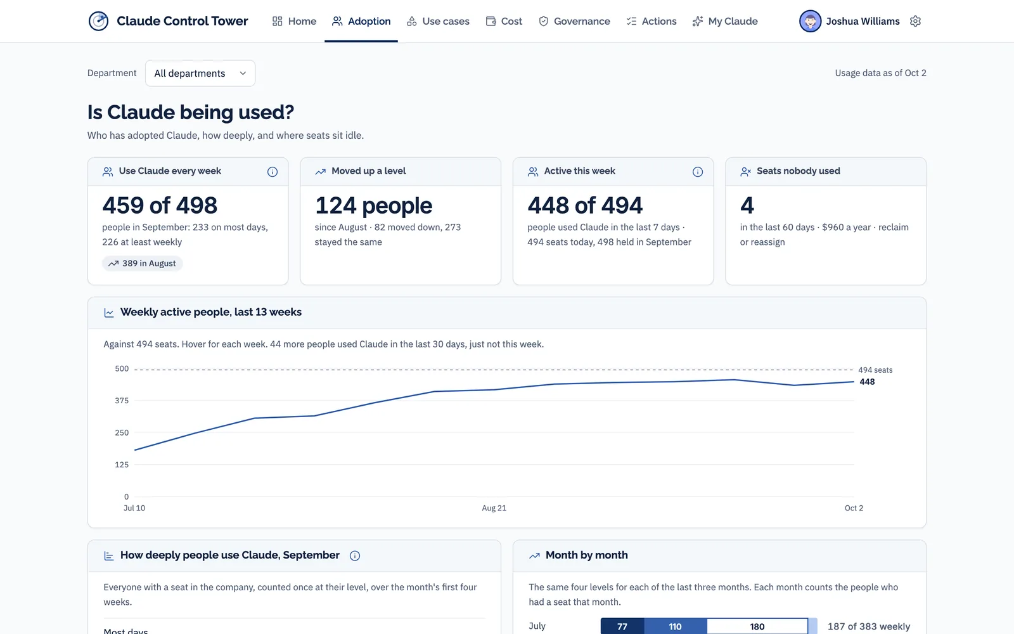The image size is (1014, 634).
Task: Click Is Claude being used? heading
Action: (x=191, y=112)
